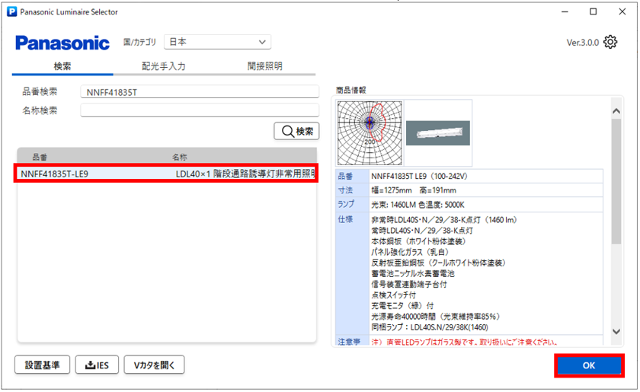Open the country/category dropdown showing 日本
640x392 pixels.
click(x=217, y=42)
